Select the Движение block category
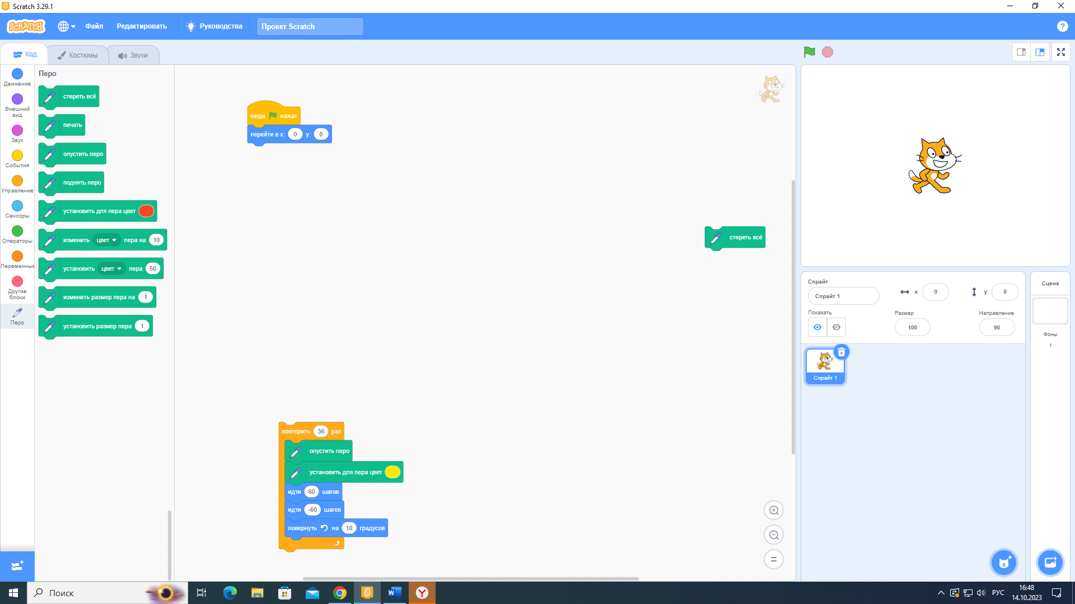This screenshot has width=1075, height=604. 17,77
